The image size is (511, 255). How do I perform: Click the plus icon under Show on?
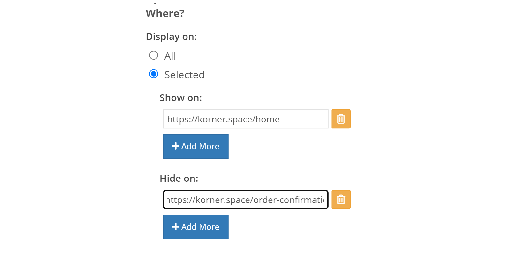coord(175,146)
